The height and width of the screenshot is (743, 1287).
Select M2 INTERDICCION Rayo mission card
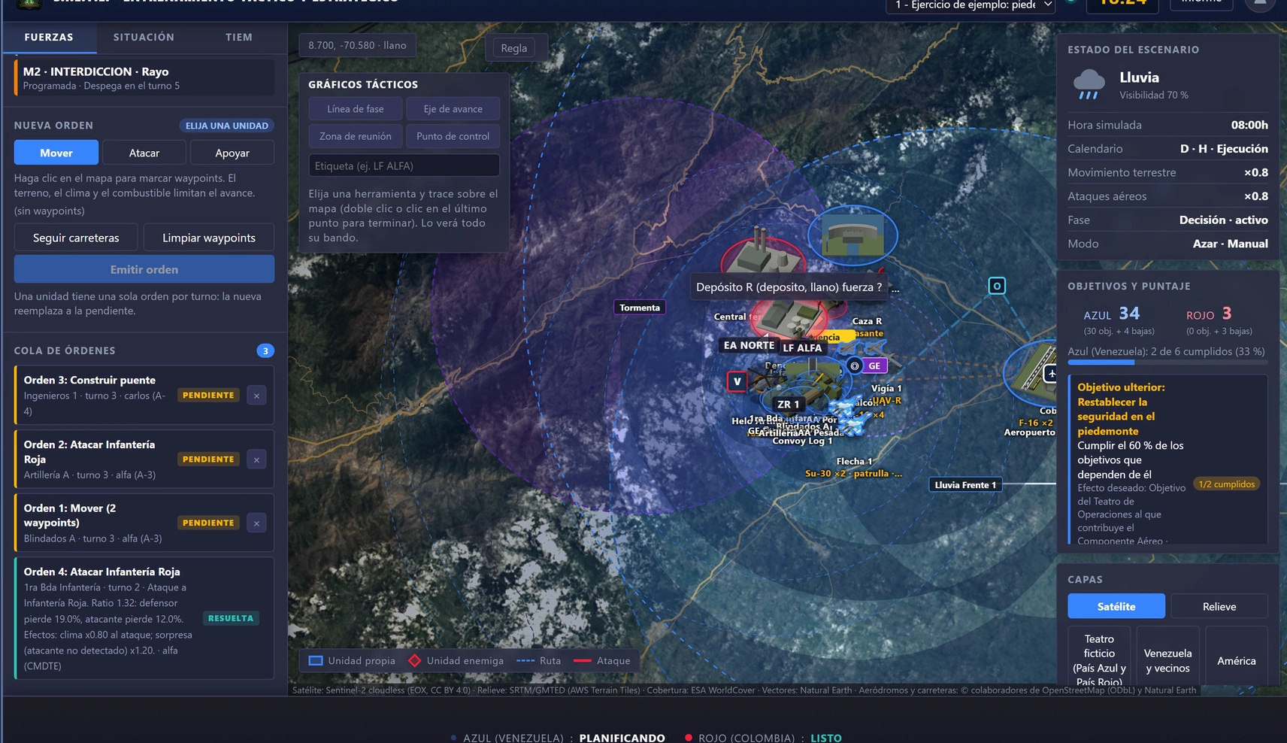(144, 77)
